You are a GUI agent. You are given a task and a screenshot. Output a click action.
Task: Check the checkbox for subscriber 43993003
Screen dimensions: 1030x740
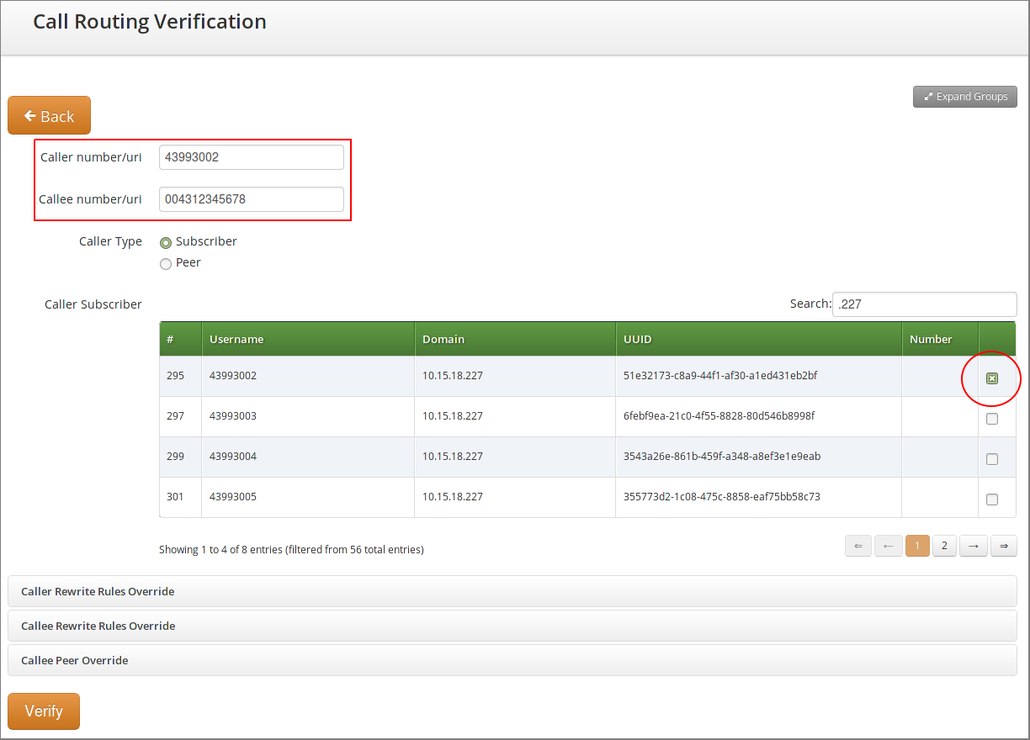click(x=991, y=418)
